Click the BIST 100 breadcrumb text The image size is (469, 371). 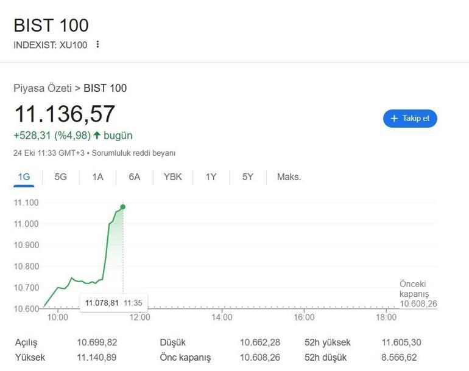[x=105, y=88]
